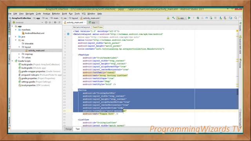Click the Search Everywhere magnifier icon
Image resolution: width=251 pixels, height=141 pixels.
coord(236,18)
